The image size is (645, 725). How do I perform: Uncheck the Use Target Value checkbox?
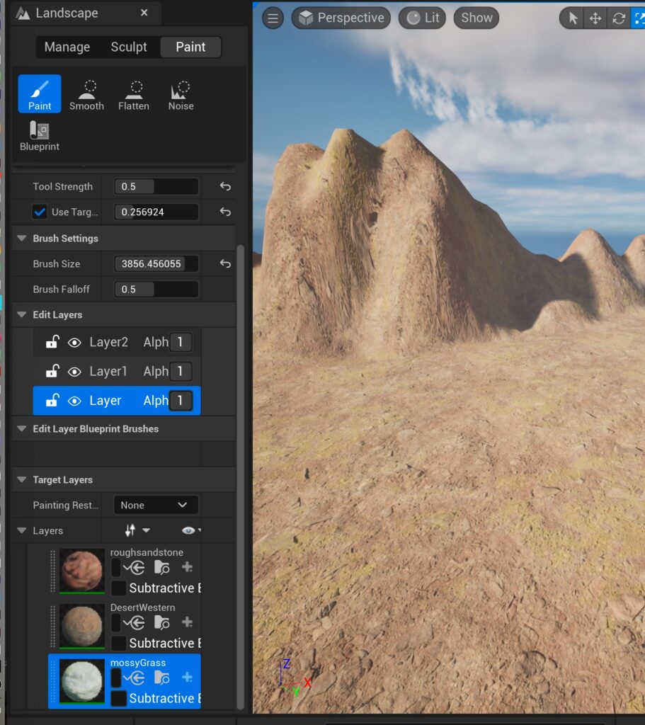click(40, 212)
